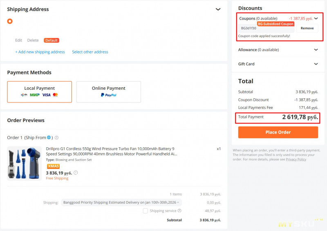Click the VISA logo under Local Payment
The height and width of the screenshot is (231, 327).
[x=46, y=95]
